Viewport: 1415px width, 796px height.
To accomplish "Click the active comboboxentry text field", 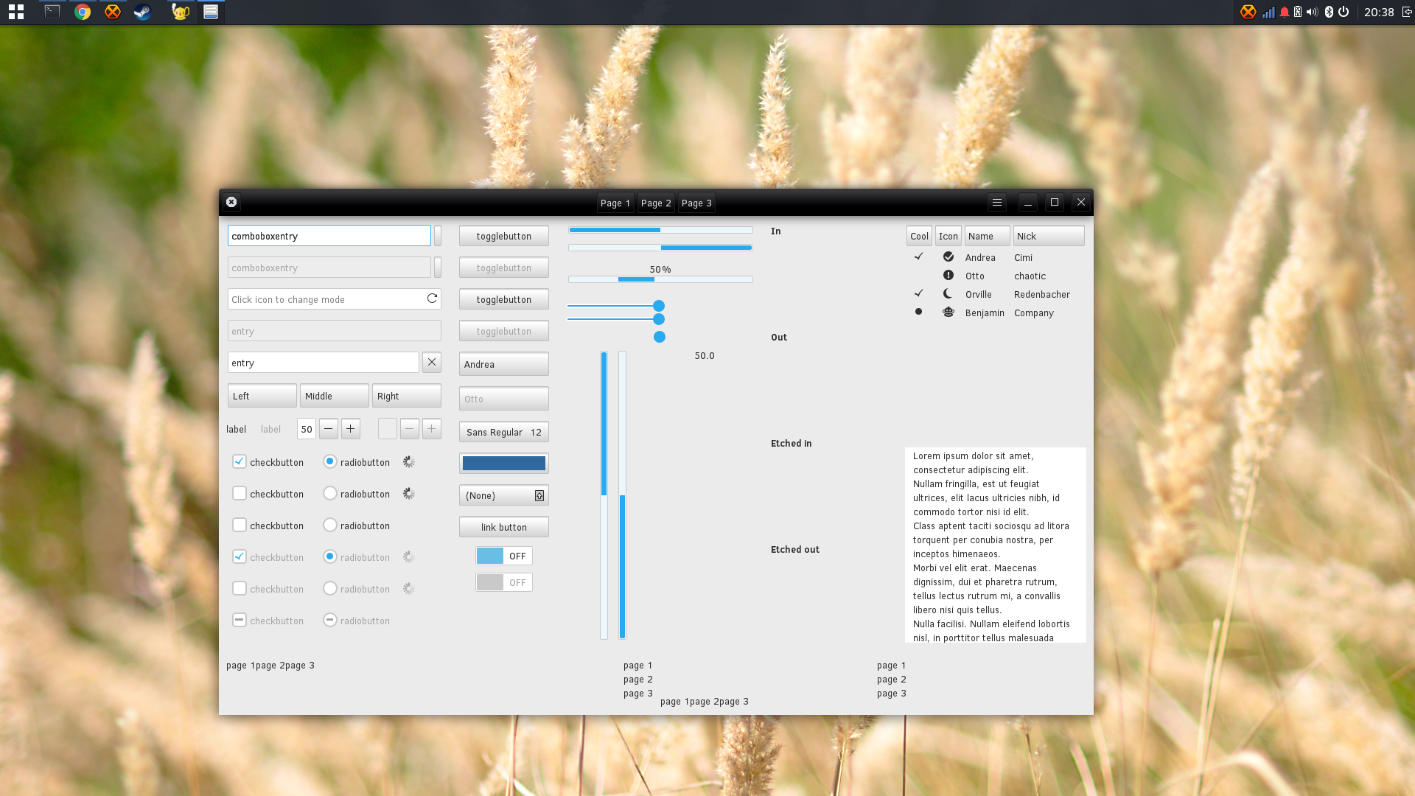I will coord(329,236).
